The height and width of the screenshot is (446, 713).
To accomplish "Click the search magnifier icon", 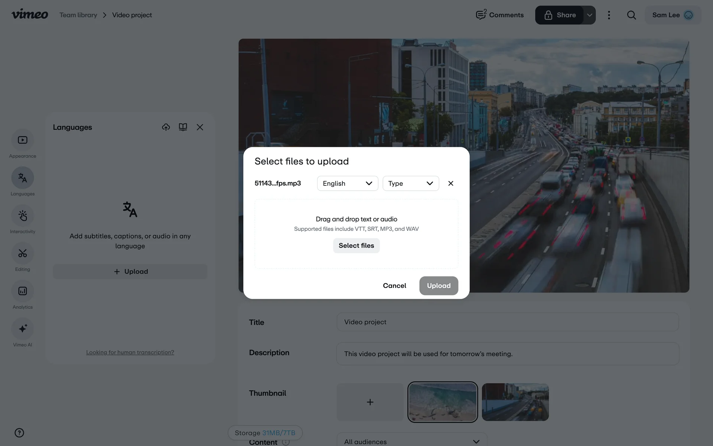I will [631, 15].
